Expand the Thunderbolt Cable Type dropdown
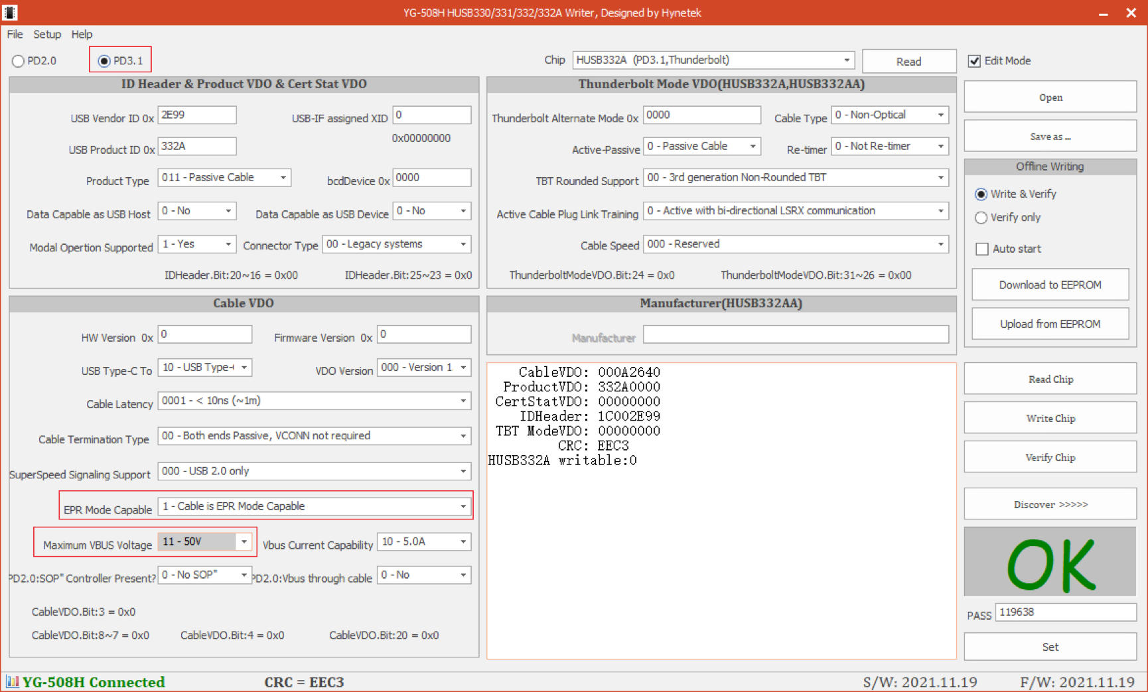This screenshot has height=692, width=1148. pyautogui.click(x=940, y=115)
